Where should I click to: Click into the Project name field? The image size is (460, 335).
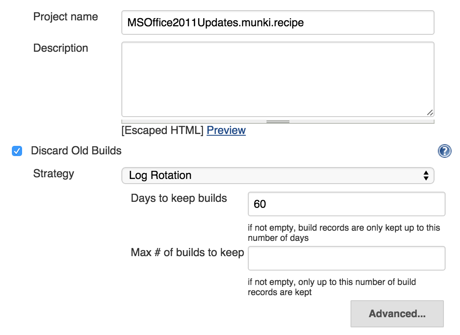[278, 22]
